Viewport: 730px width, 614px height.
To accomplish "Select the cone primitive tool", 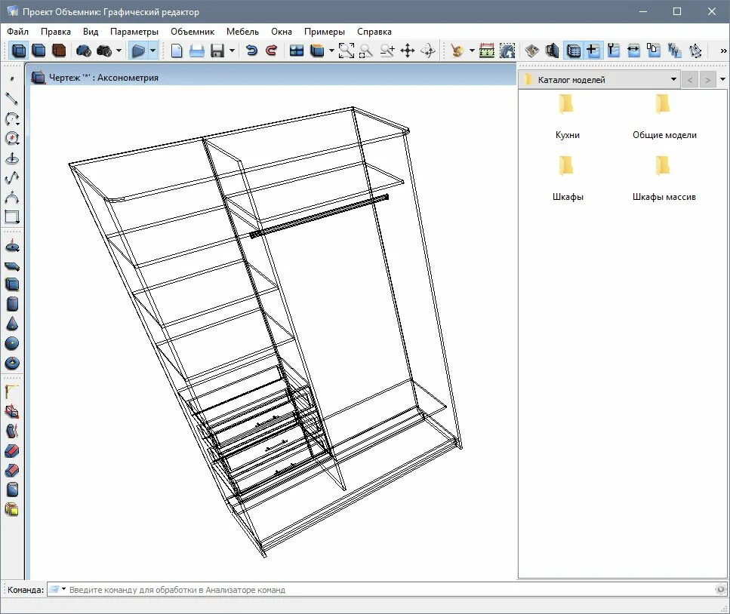I will click(x=12, y=324).
